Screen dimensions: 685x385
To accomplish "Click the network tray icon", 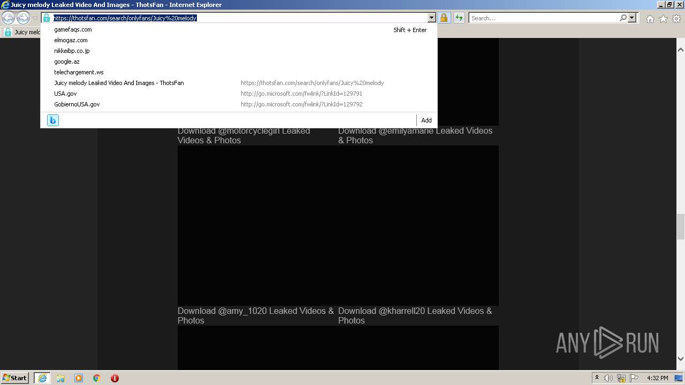I will (x=621, y=378).
